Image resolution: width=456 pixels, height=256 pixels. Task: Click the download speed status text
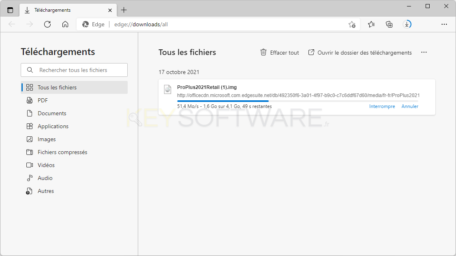tap(225, 106)
